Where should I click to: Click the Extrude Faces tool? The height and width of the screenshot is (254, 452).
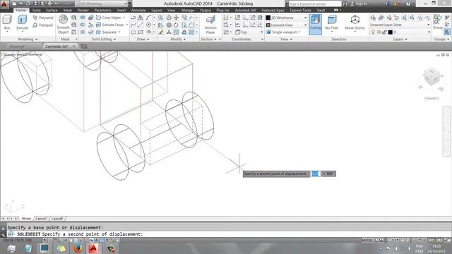[110, 25]
